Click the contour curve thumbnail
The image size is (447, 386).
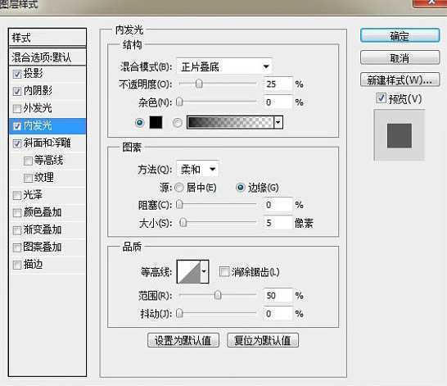coord(189,271)
